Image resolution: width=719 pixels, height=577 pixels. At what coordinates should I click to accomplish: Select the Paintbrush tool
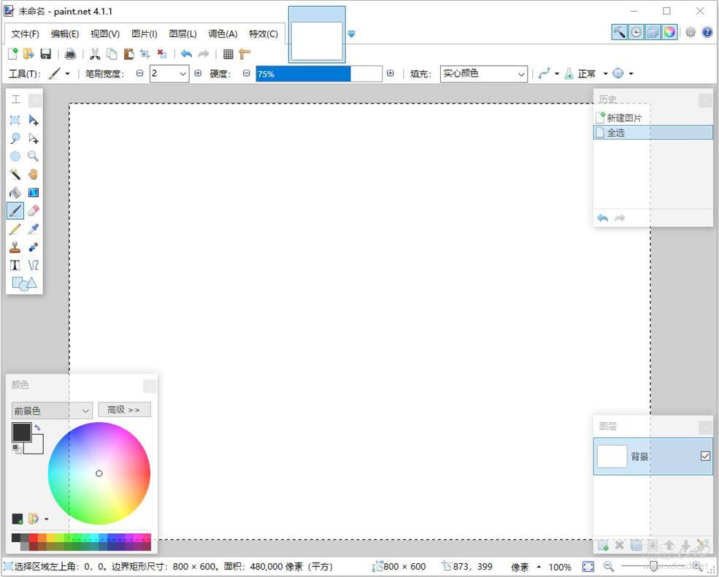pos(15,210)
